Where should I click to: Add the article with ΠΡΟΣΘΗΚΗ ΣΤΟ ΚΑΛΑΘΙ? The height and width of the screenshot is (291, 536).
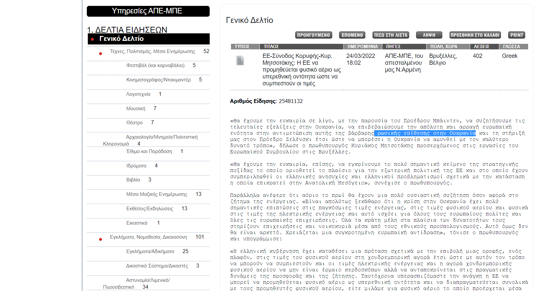475,35
